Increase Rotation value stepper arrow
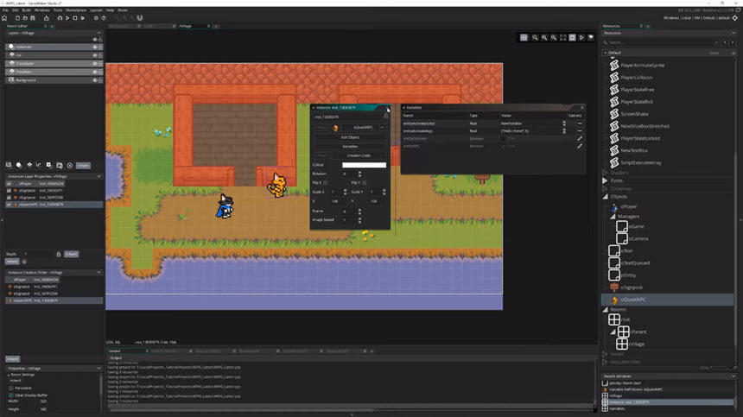 click(x=359, y=173)
